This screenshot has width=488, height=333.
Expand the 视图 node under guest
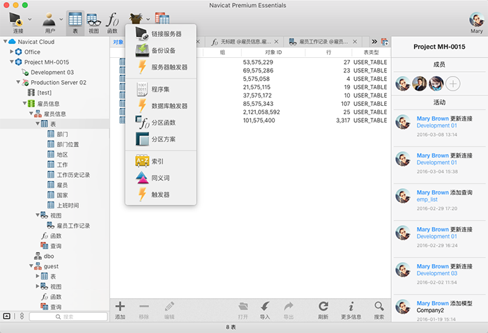(38, 286)
